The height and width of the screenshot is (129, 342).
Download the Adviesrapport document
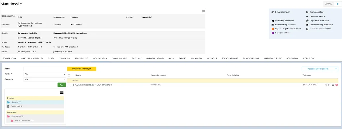pyautogui.click(x=333, y=85)
